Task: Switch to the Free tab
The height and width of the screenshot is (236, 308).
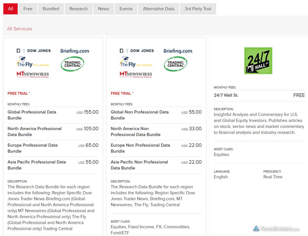Action: click(28, 9)
